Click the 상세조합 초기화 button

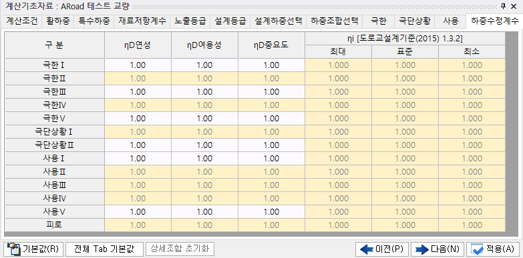(x=180, y=249)
